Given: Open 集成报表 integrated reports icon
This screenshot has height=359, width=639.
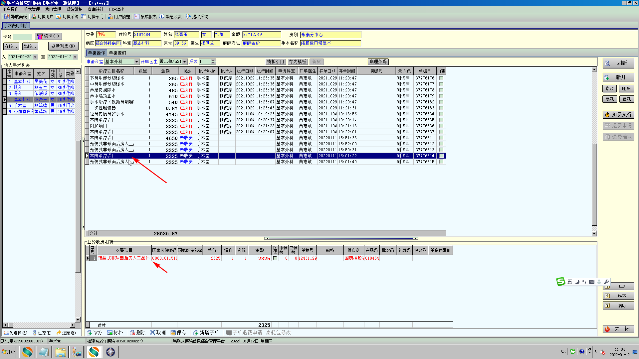Looking at the screenshot, I should click(x=136, y=17).
